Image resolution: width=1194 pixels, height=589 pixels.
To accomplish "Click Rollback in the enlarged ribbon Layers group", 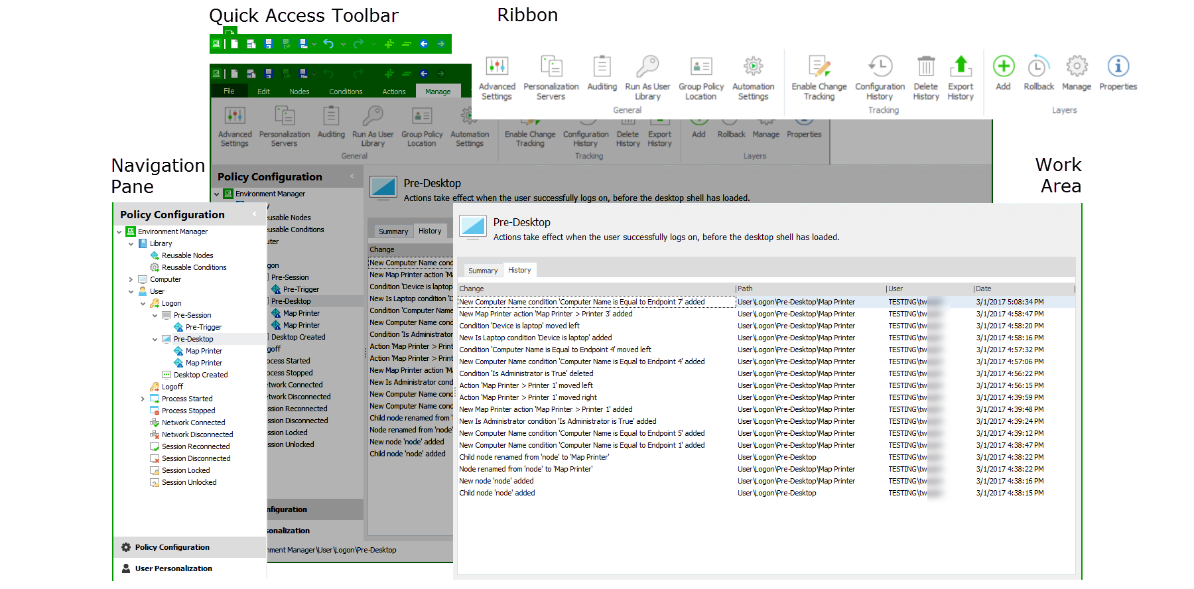I will click(1039, 74).
